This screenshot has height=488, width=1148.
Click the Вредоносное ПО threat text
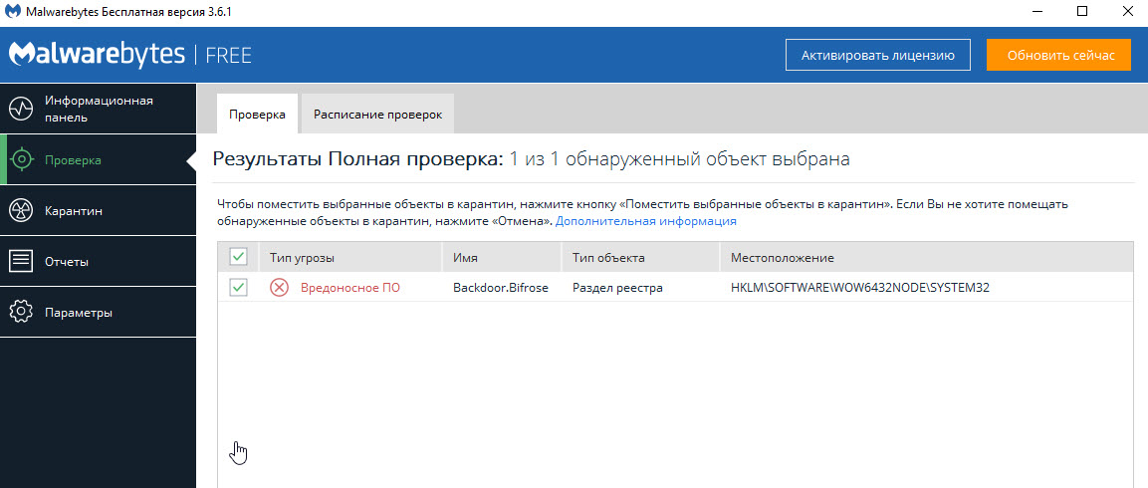pos(350,288)
